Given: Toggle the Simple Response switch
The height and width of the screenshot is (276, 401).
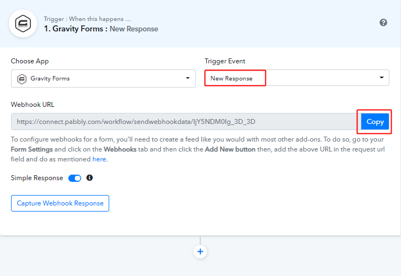Looking at the screenshot, I should click(x=74, y=178).
